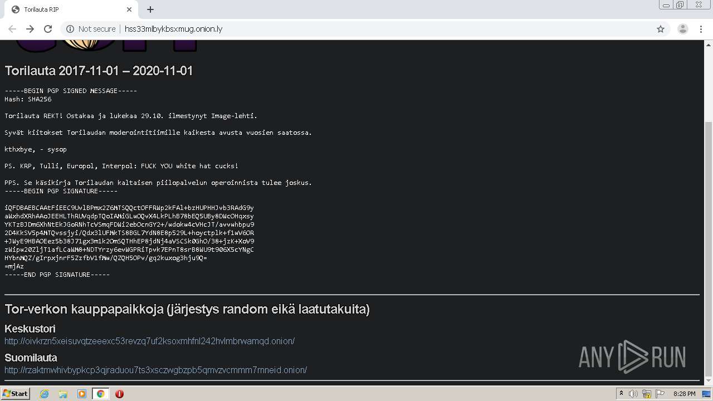Click the Torilauta 2017-11-01 – 2020-11-01 heading
Screen dimensions: 713x401
pyautogui.click(x=99, y=71)
